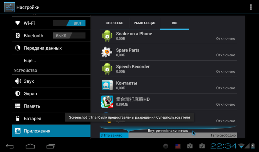Click the Передача данных data usage icon
259x152 pixels.
click(18, 48)
